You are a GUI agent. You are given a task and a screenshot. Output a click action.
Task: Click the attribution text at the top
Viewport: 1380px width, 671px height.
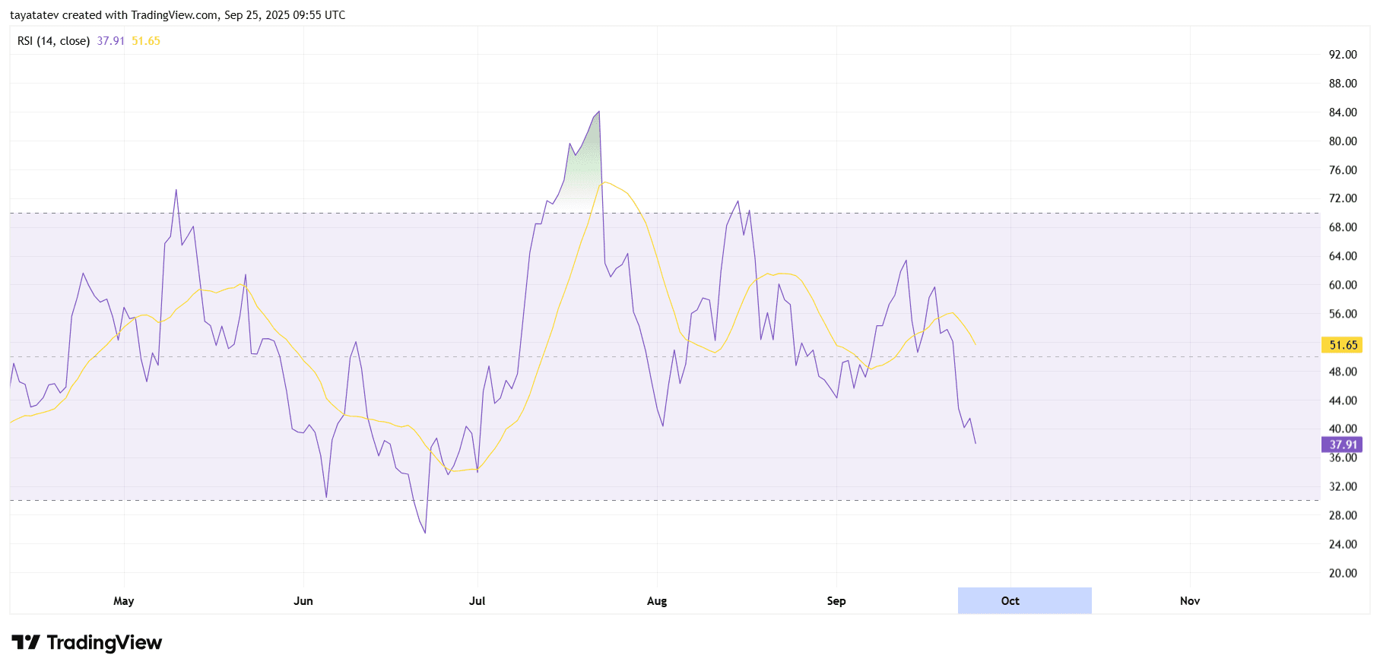(177, 15)
